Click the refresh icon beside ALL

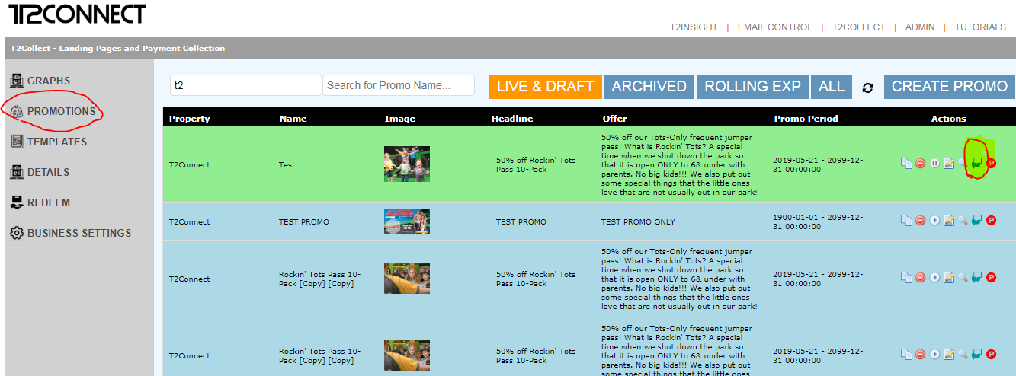(x=867, y=88)
